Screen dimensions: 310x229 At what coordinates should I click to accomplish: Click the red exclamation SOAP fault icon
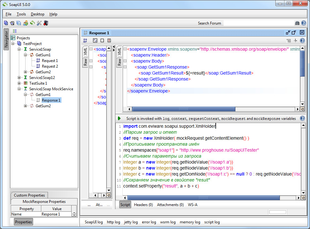[x=109, y=41]
